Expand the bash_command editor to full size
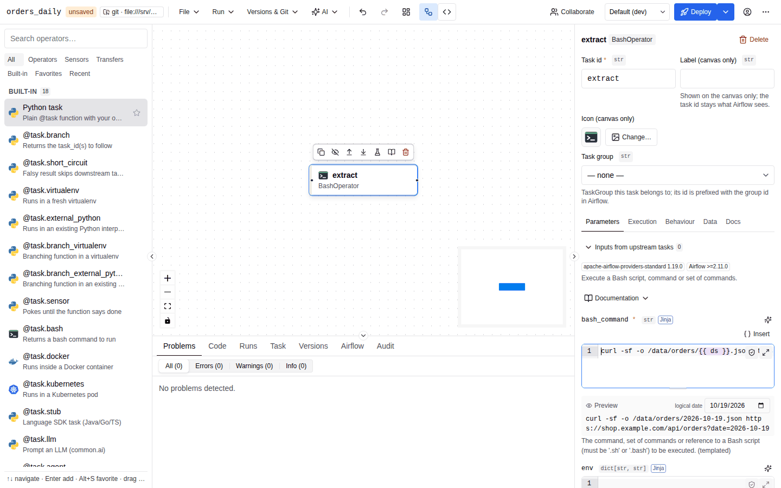This screenshot has height=488, width=781. pos(766,352)
